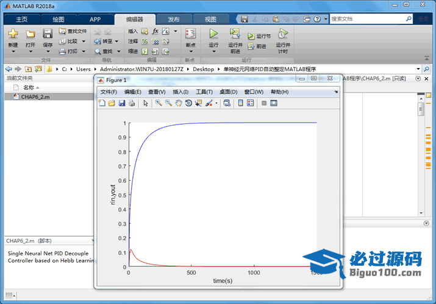The height and width of the screenshot is (304, 436).
Task: Toggle the Edit Plot arrow pointer tool
Action: point(146,103)
